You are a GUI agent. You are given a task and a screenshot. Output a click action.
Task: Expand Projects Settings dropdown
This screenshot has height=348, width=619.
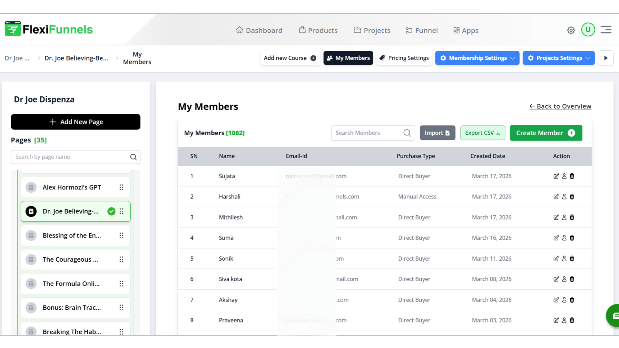(558, 58)
